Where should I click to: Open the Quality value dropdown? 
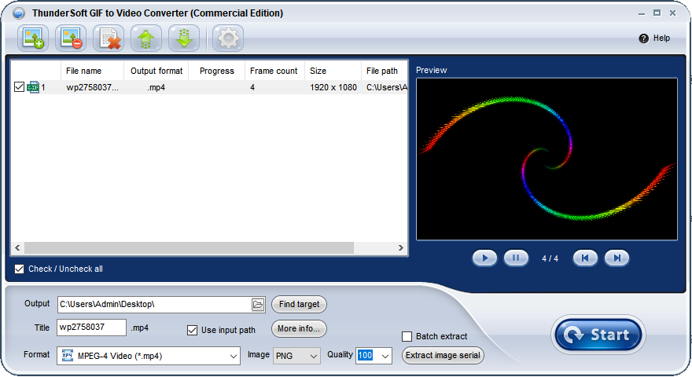[x=384, y=356]
